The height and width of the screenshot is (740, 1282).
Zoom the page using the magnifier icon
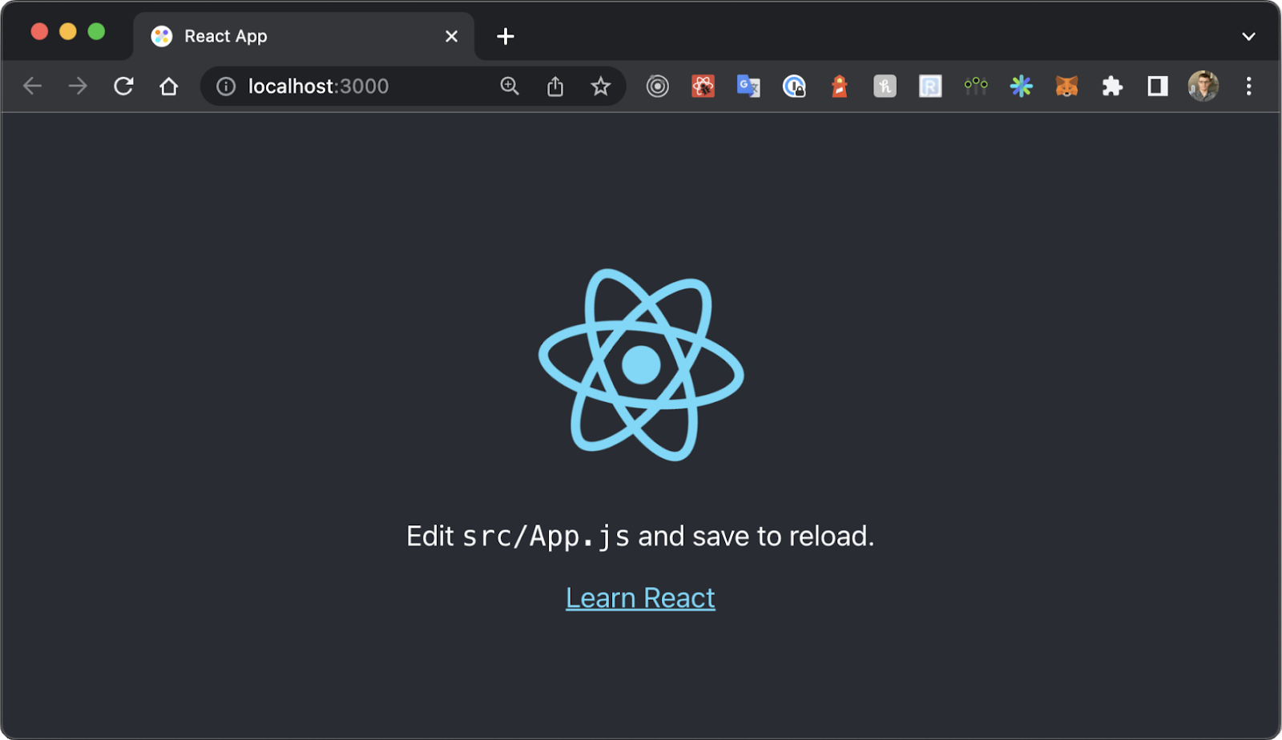pos(510,86)
